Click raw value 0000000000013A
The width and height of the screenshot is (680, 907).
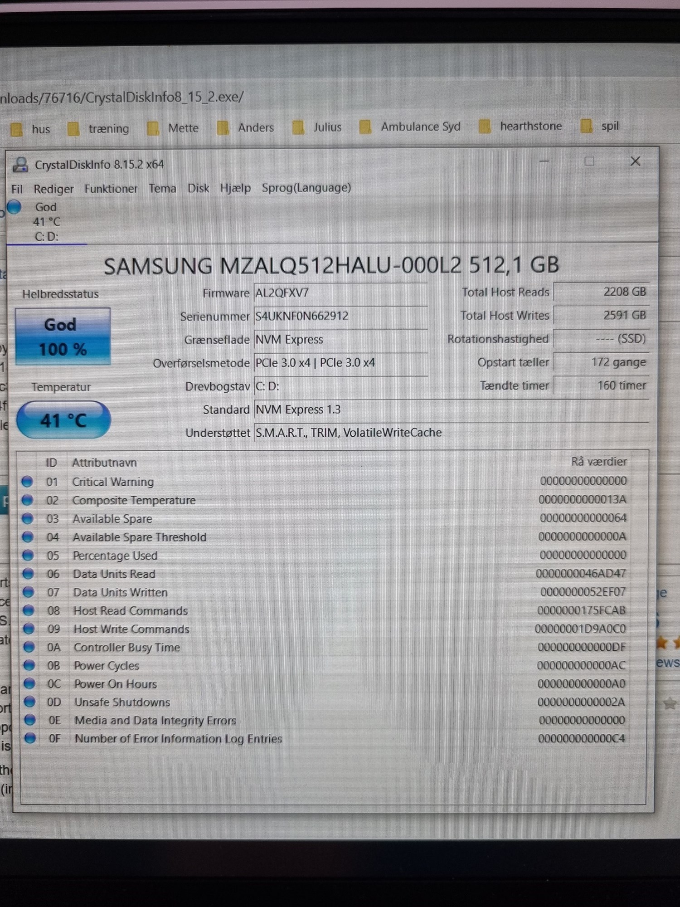coord(583,499)
